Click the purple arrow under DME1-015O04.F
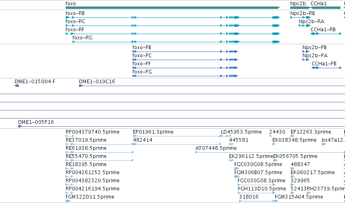Viewport: 345px width, 203px height. 17,86
